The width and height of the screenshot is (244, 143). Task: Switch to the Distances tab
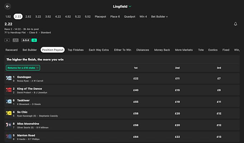143,50
